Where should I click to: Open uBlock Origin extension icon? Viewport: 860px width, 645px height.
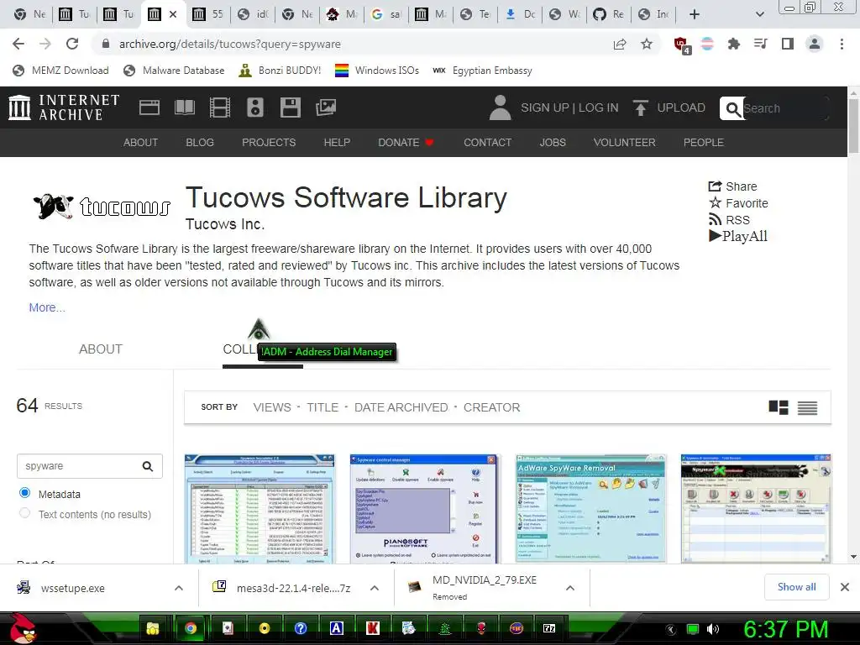pos(682,45)
